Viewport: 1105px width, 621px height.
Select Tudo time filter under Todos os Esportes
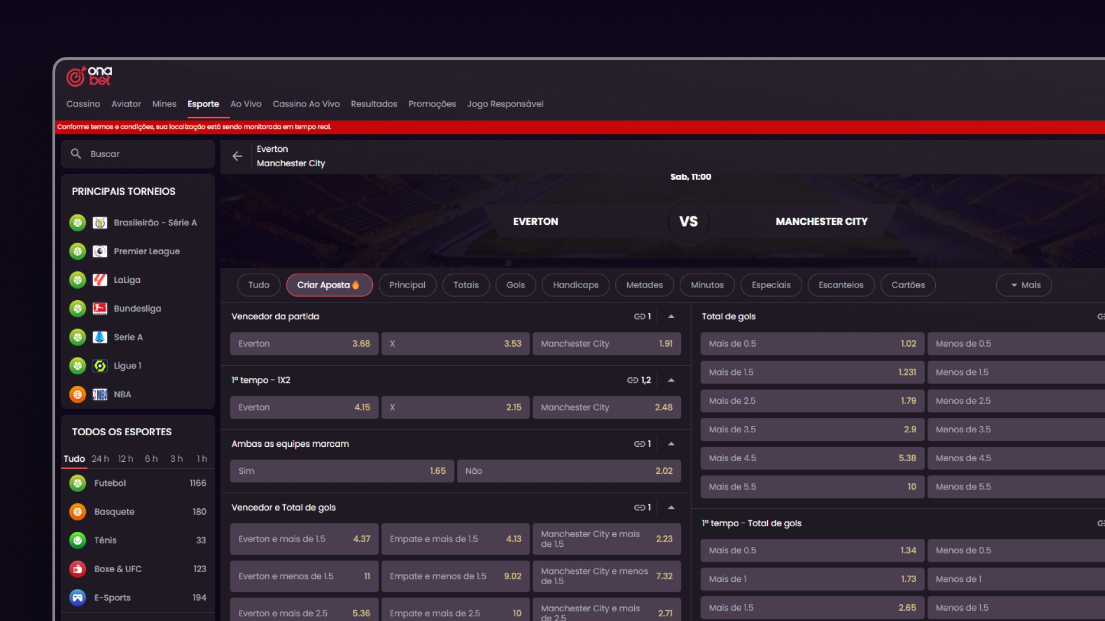click(x=74, y=459)
